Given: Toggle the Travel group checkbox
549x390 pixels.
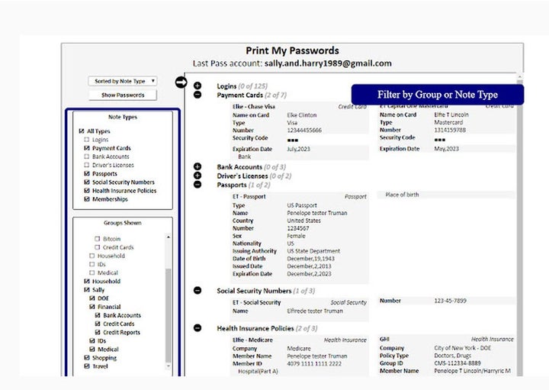Looking at the screenshot, I should (87, 366).
